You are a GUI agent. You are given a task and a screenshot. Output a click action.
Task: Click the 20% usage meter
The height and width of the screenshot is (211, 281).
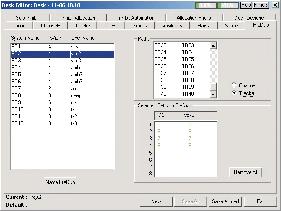coord(227,5)
